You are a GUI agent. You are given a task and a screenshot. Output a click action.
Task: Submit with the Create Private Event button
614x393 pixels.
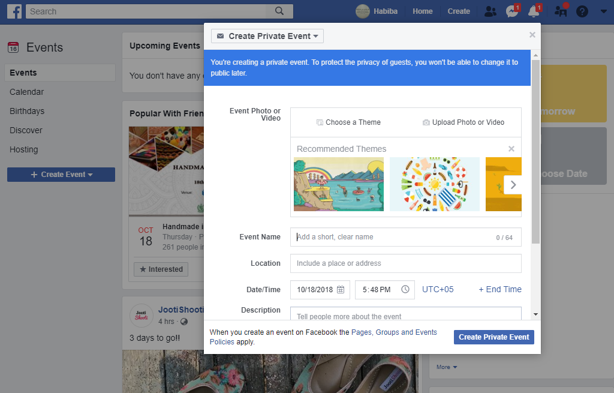494,337
